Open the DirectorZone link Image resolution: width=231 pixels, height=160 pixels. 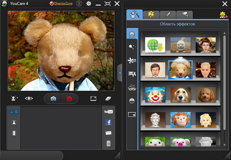(x=62, y=3)
